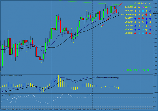Click the CADLFX H4 yellow arrow

(x=139, y=7)
